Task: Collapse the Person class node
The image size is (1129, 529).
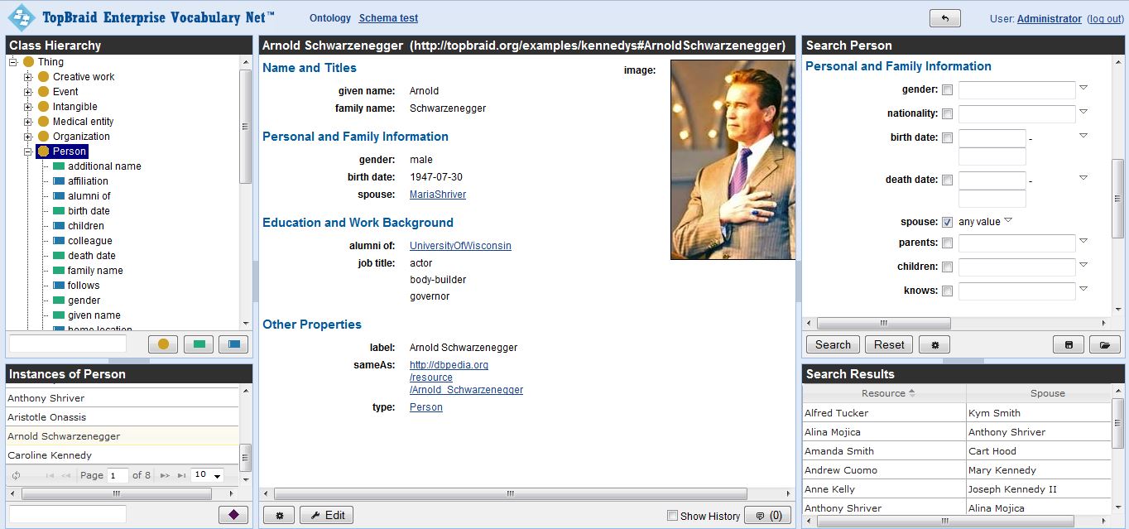Action: [x=28, y=151]
